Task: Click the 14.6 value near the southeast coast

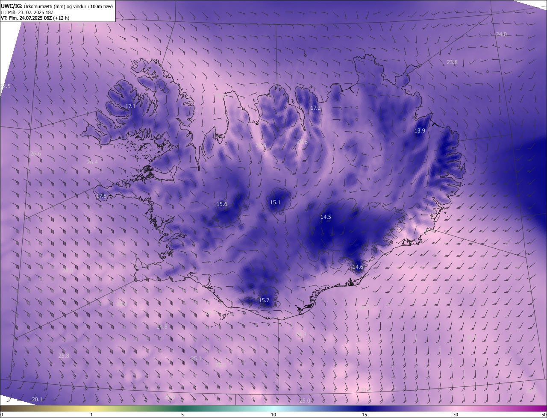Action: click(358, 267)
